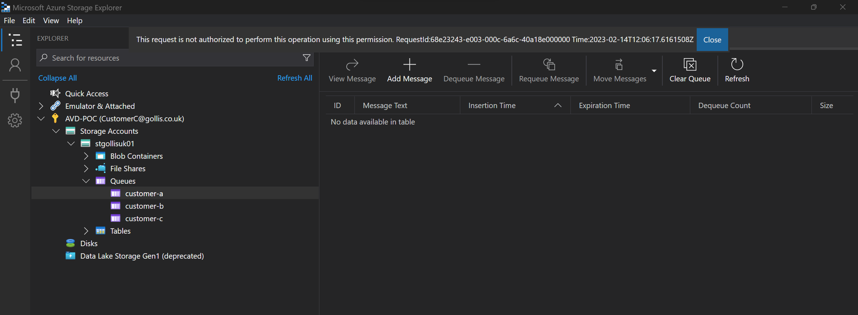Close the authorization error banner
The image size is (858, 315).
(712, 40)
